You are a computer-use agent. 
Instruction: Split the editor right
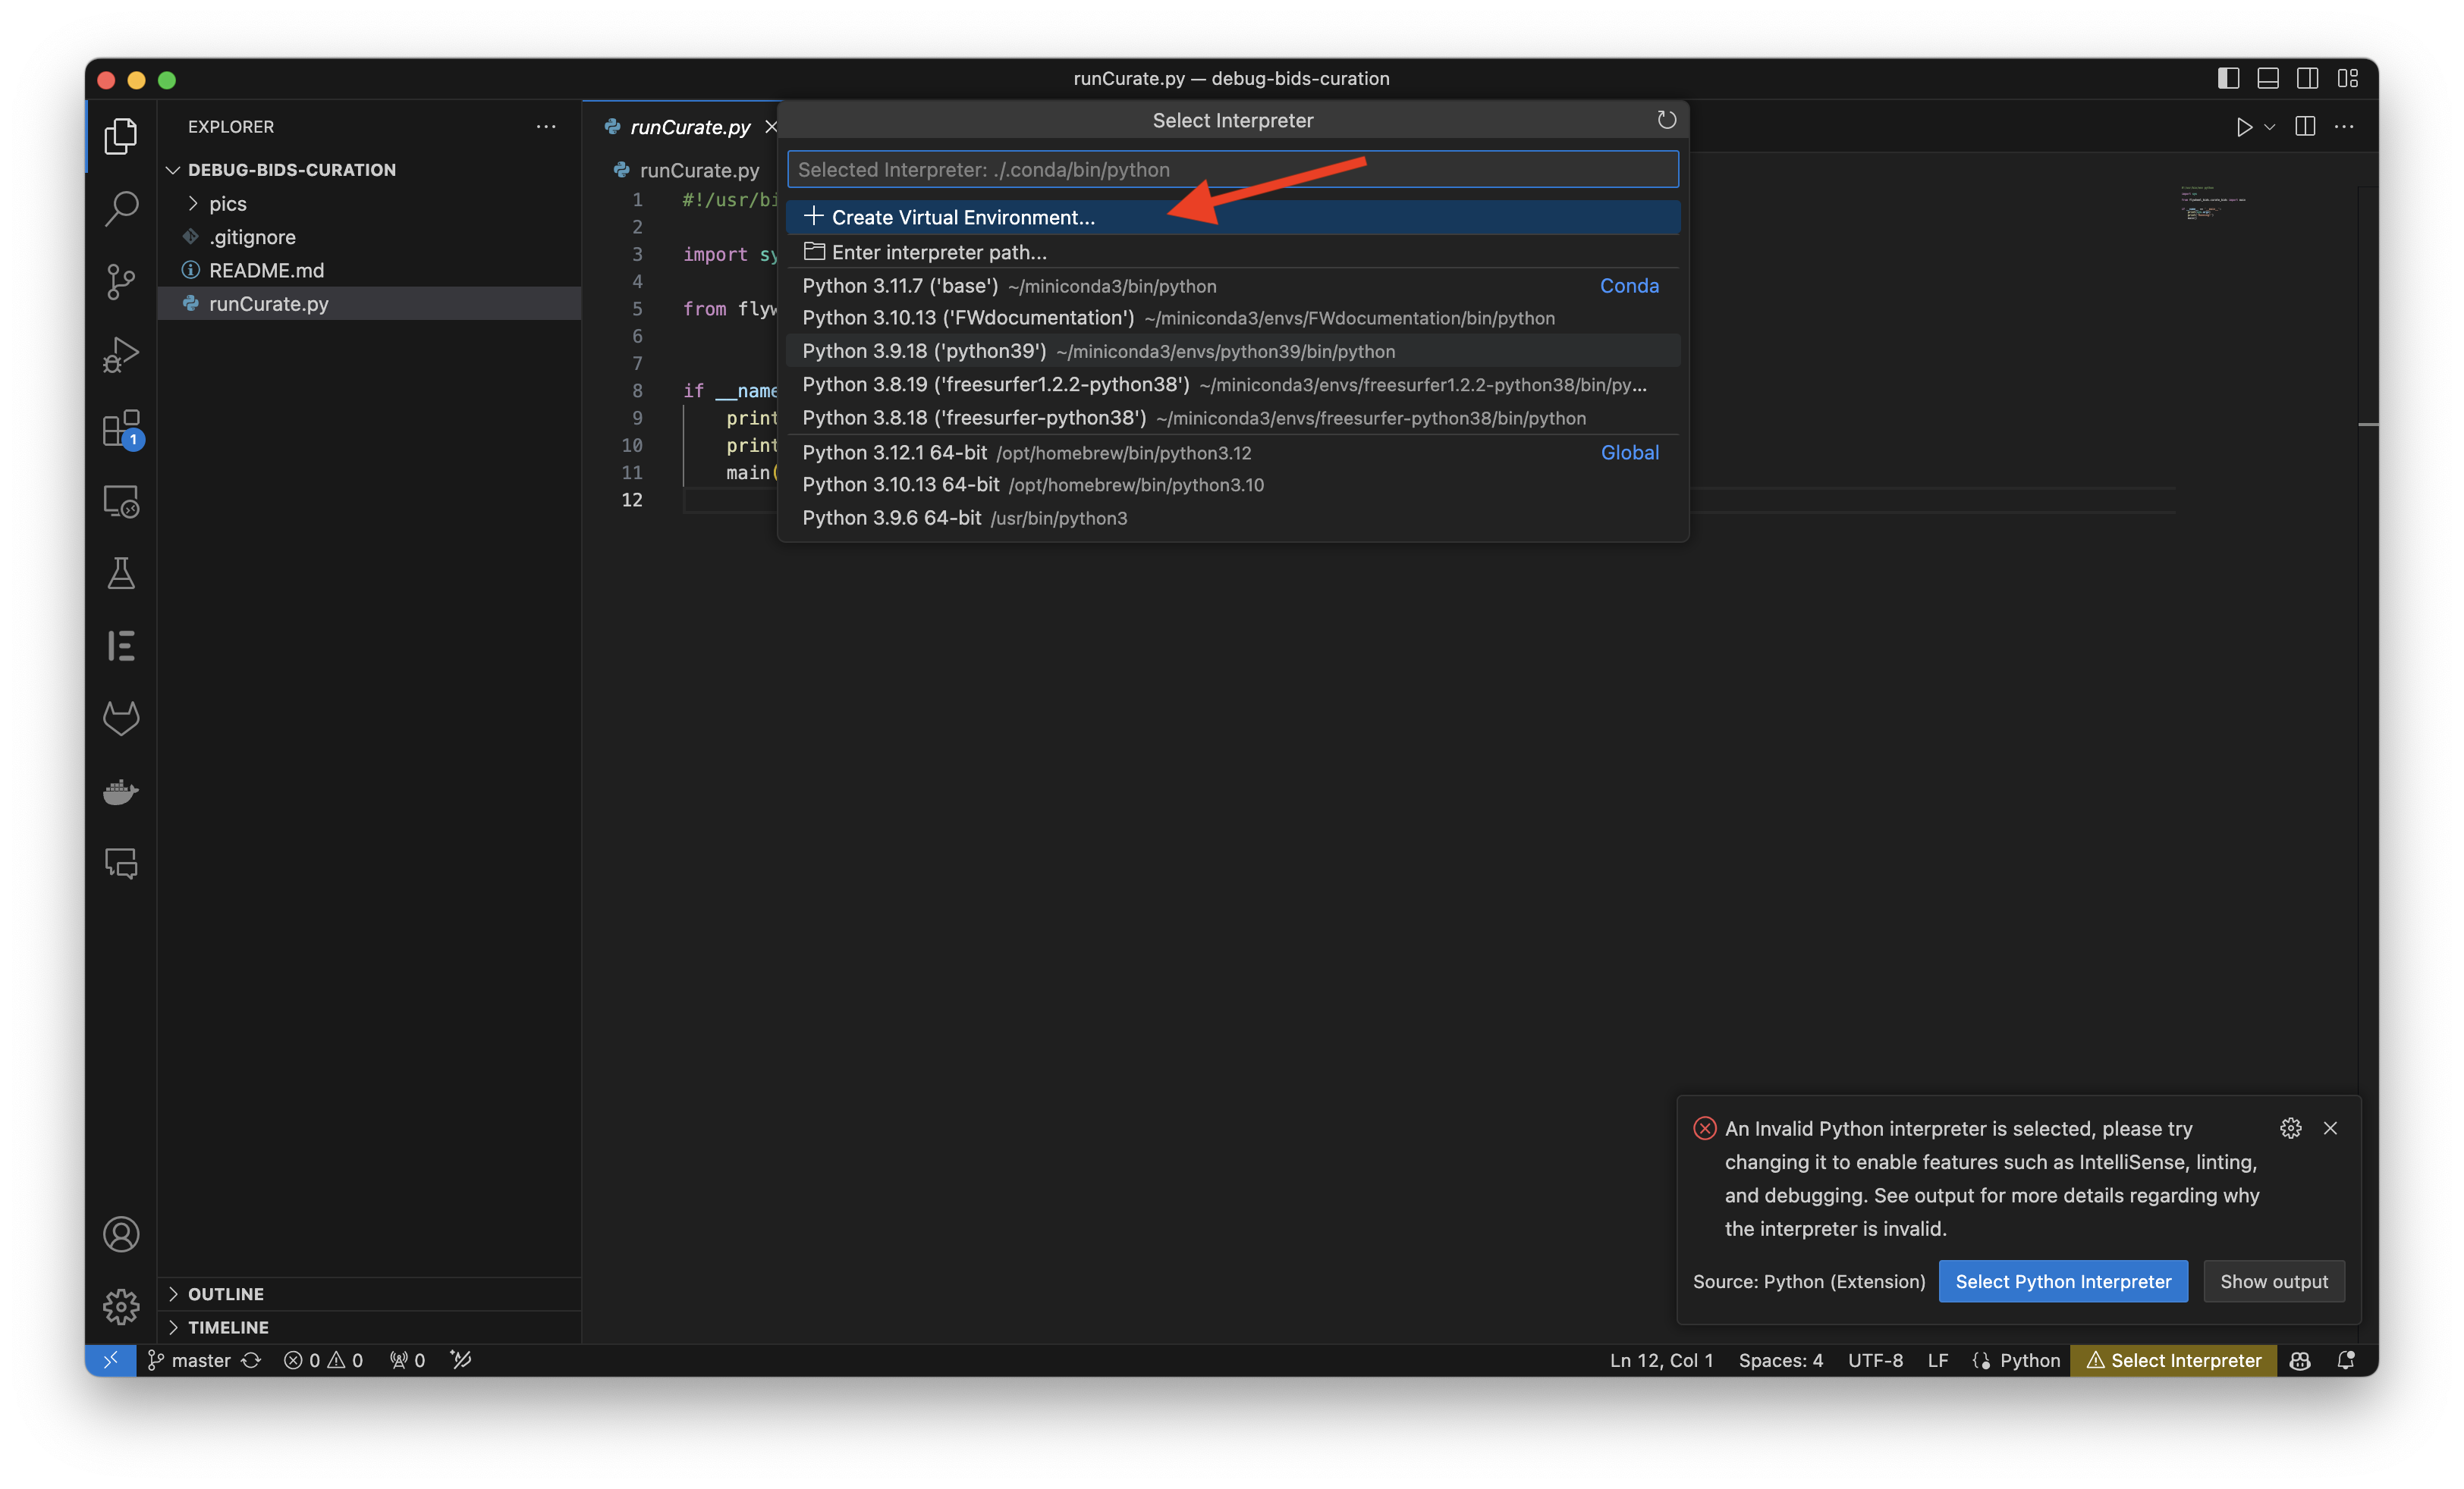(2305, 127)
